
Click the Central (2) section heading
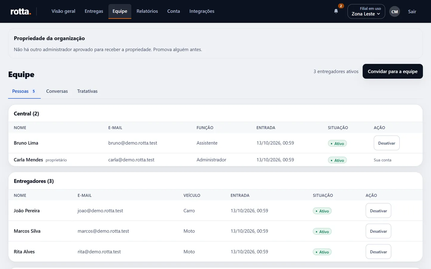[x=26, y=114]
